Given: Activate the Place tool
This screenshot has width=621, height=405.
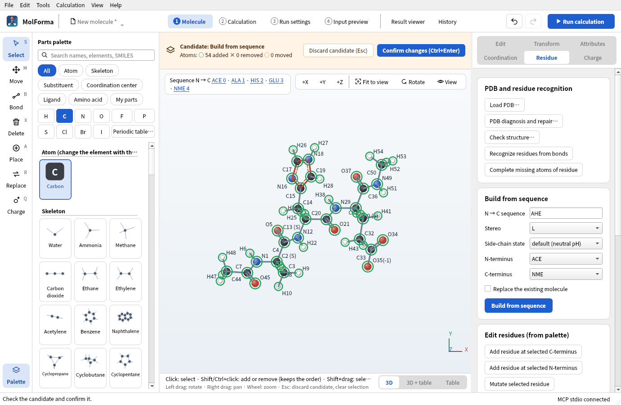Looking at the screenshot, I should click(x=16, y=153).
